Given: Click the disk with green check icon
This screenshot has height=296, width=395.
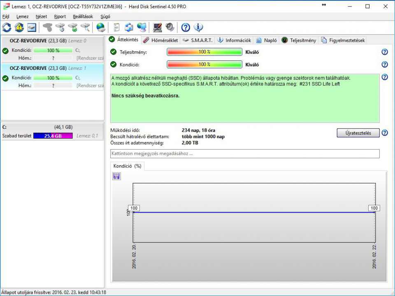Looking at the screenshot, I should tap(73, 27).
